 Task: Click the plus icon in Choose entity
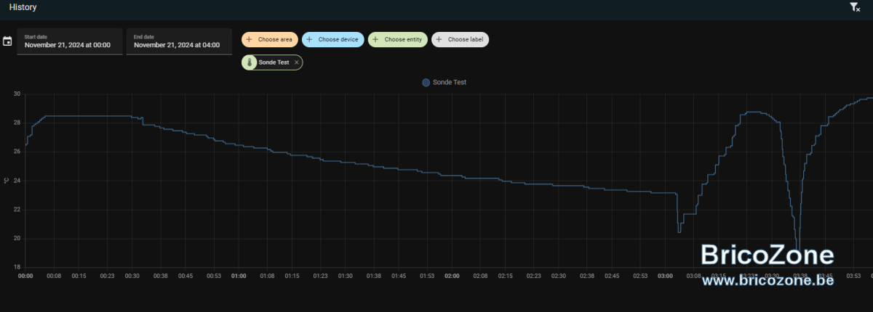pos(376,39)
